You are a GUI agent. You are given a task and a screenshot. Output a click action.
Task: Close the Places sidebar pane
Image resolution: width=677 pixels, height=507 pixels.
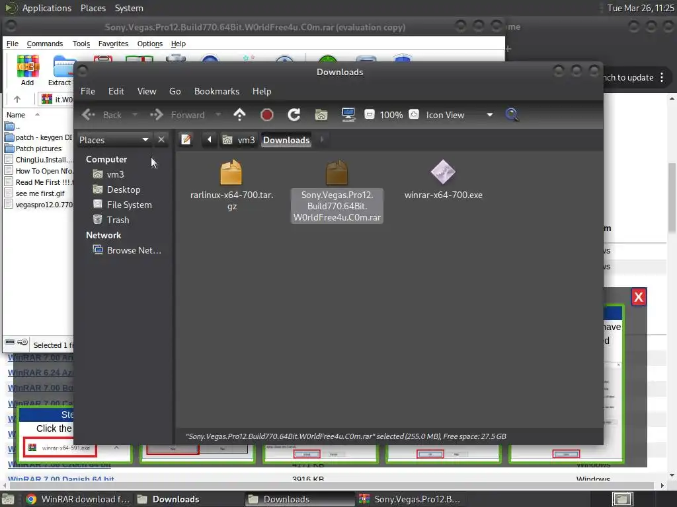[x=161, y=140]
